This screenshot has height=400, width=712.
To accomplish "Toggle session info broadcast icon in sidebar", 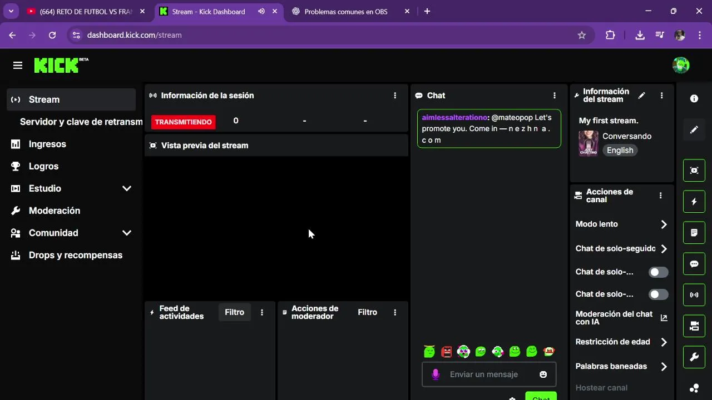I will pos(694,295).
